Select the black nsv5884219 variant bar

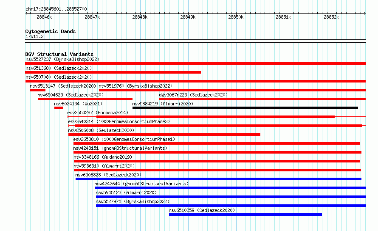[x=245, y=108]
